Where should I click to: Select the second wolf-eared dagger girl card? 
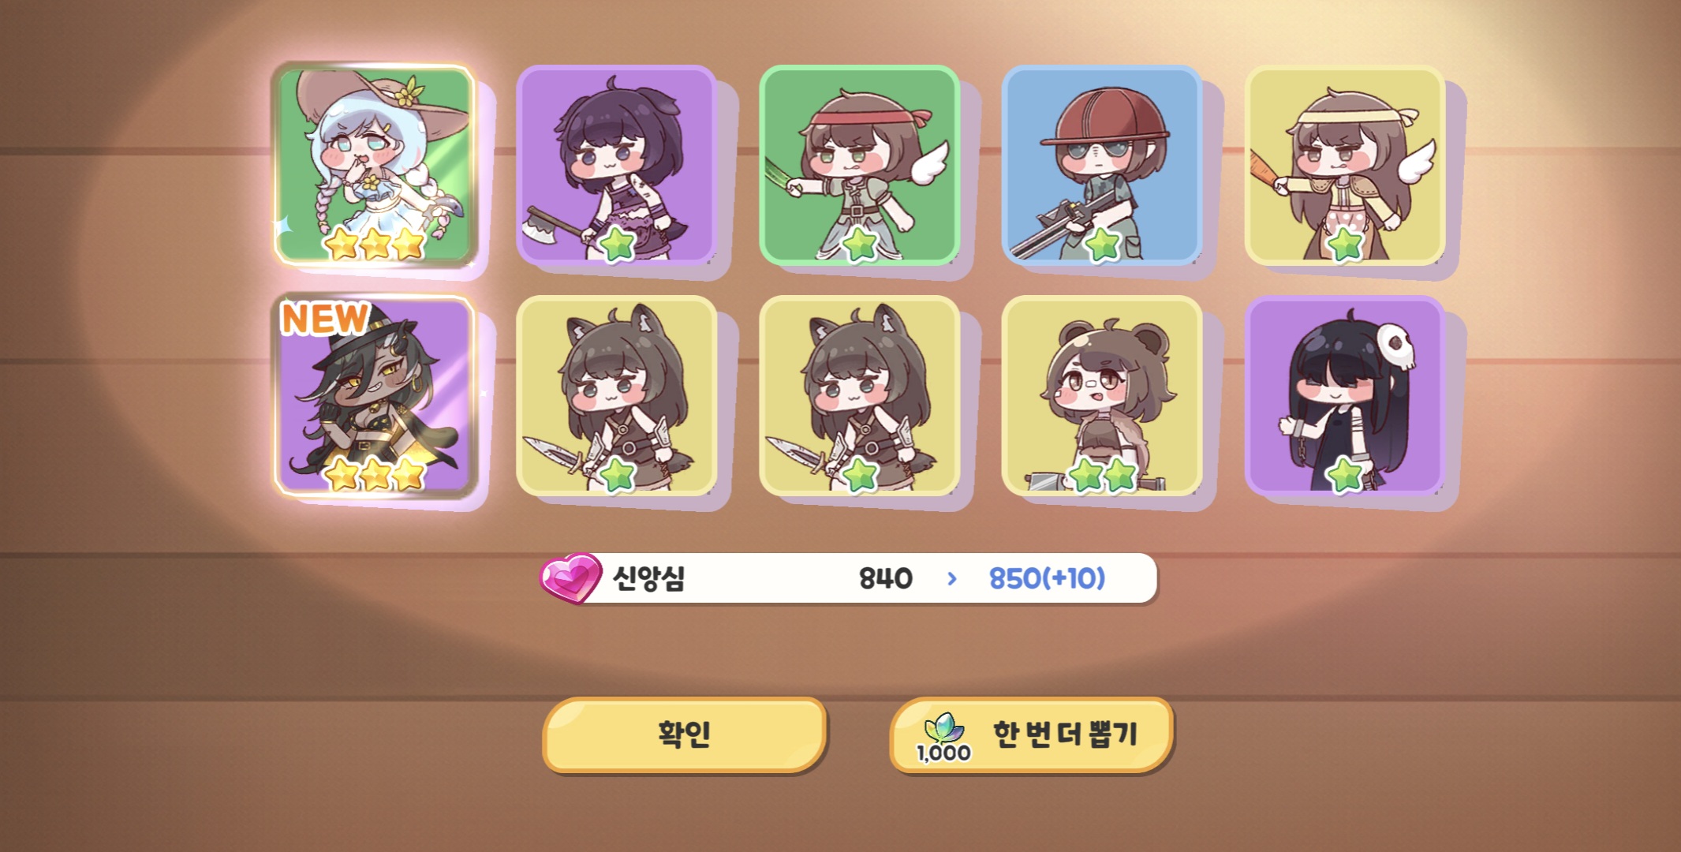coord(859,395)
